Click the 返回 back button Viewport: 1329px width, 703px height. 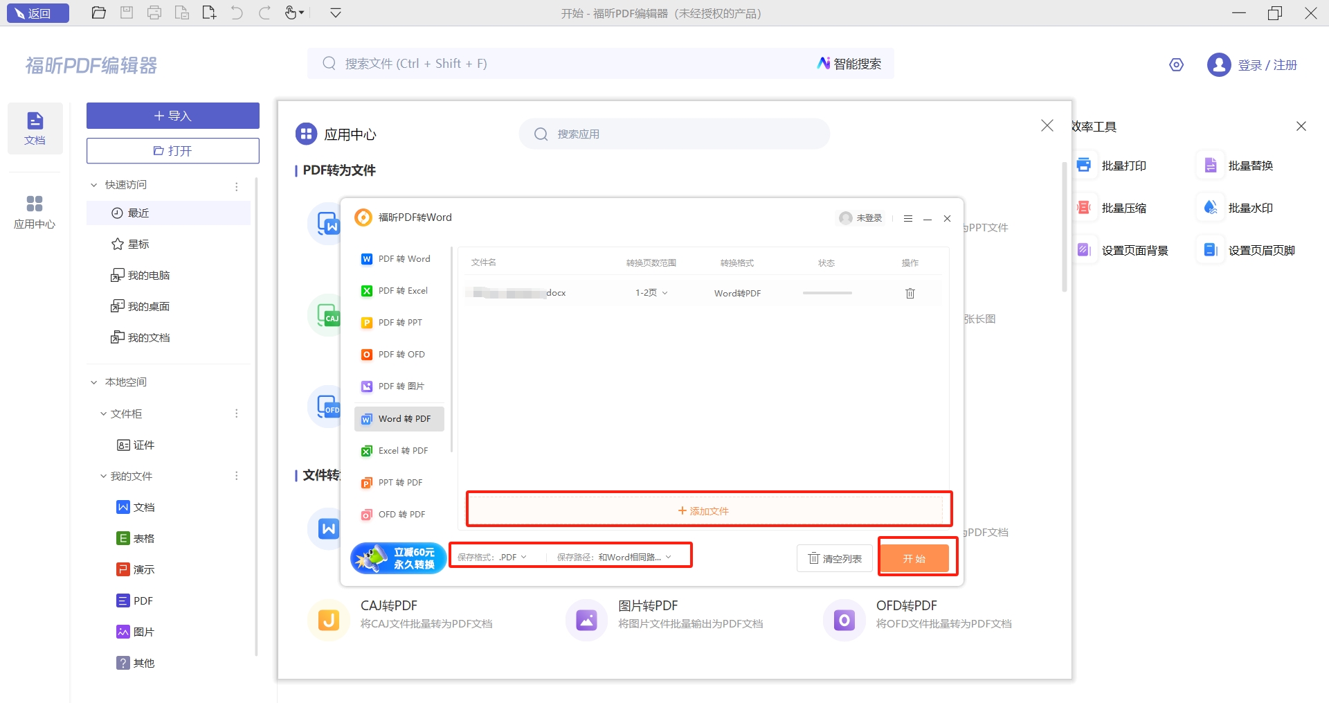(x=38, y=13)
